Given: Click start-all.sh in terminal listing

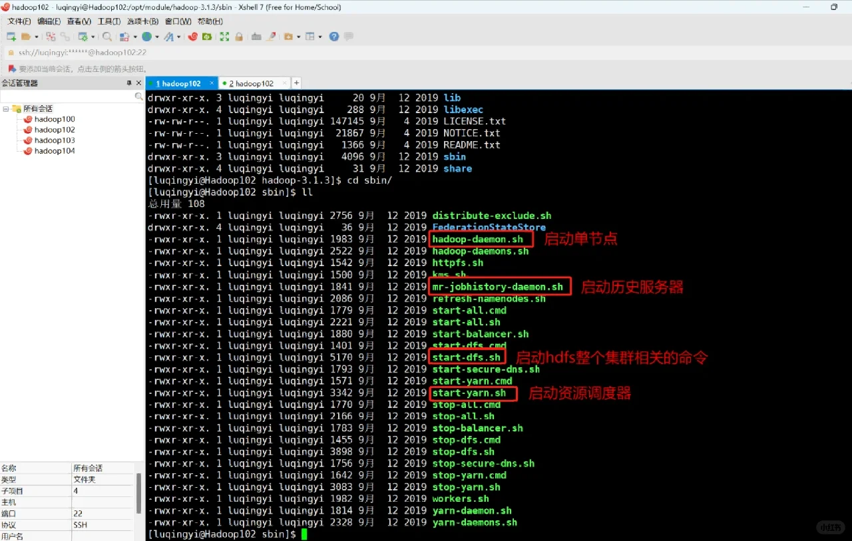Looking at the screenshot, I should [467, 322].
